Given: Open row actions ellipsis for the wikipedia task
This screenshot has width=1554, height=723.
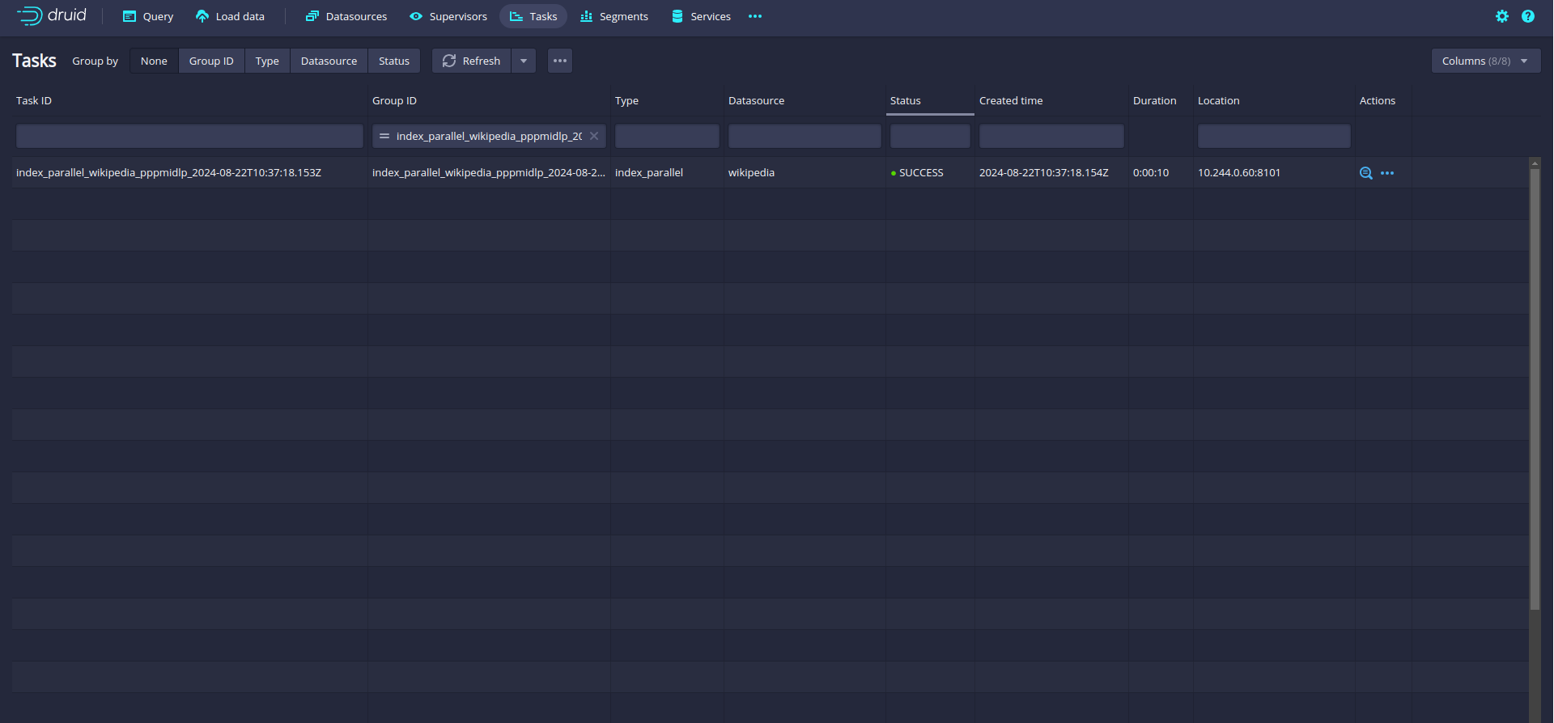Looking at the screenshot, I should pyautogui.click(x=1387, y=173).
